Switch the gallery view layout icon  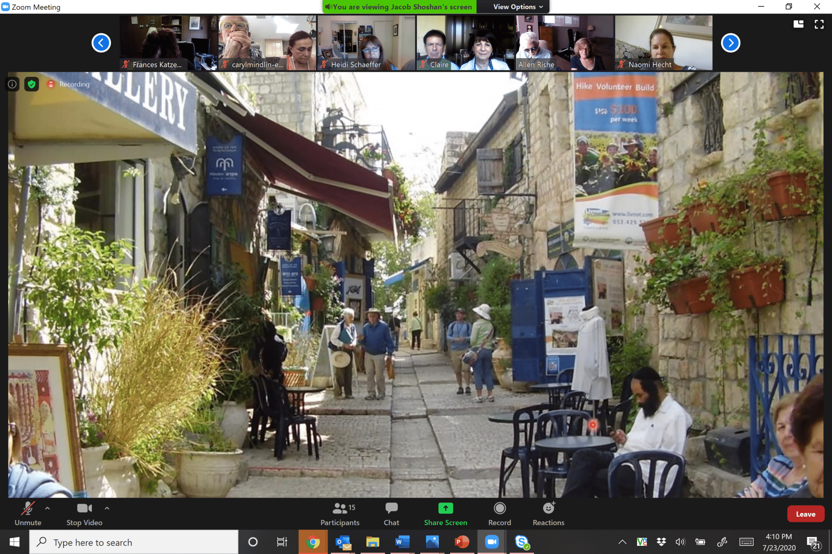[x=798, y=24]
